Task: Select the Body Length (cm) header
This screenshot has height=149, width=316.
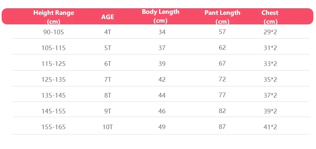Action: (x=160, y=16)
